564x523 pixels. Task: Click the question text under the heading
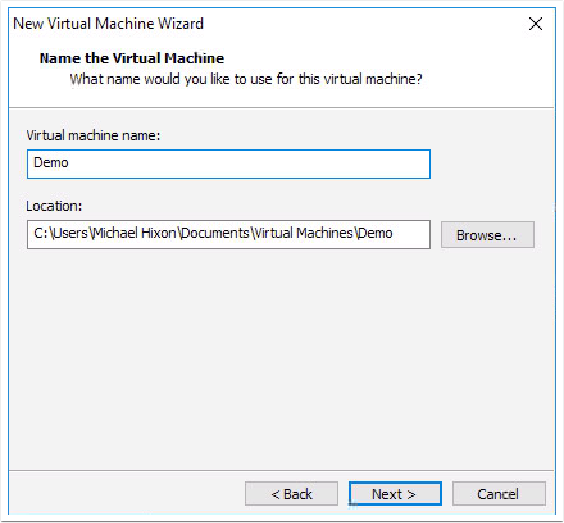tap(246, 79)
